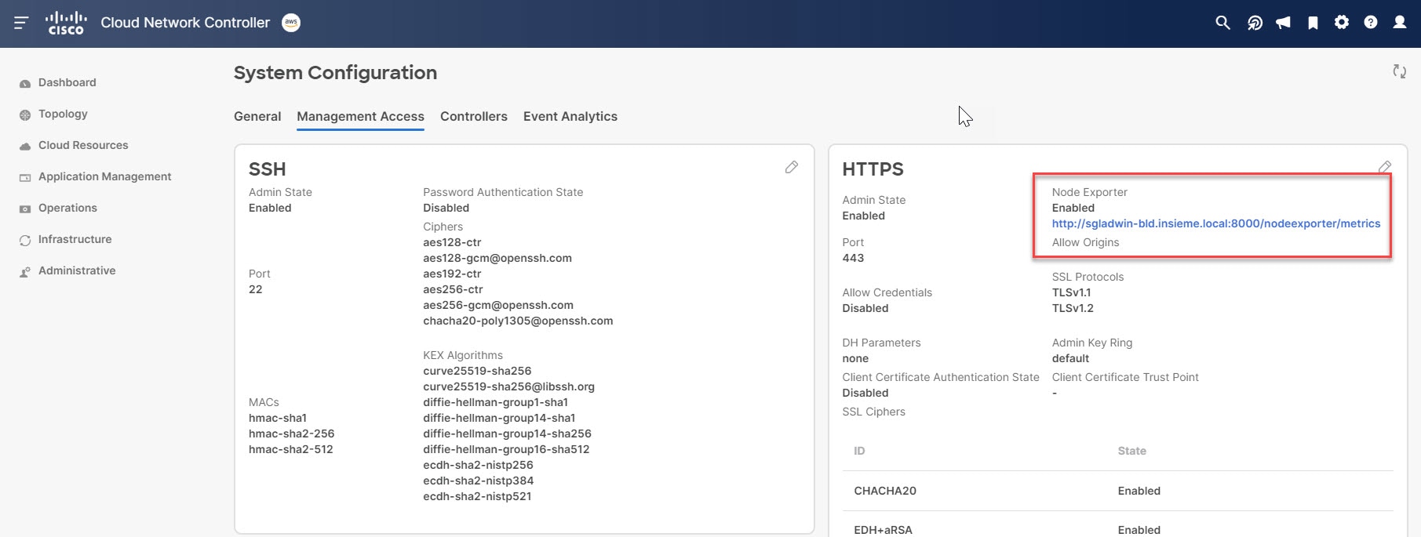Open the search magnifier in header

pyautogui.click(x=1222, y=23)
